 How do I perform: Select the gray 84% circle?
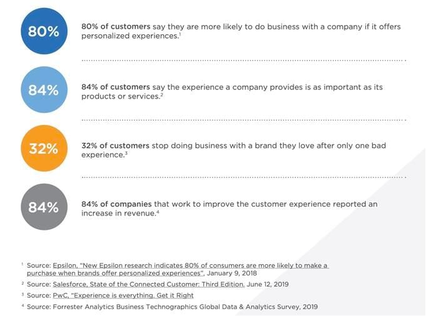click(x=43, y=207)
